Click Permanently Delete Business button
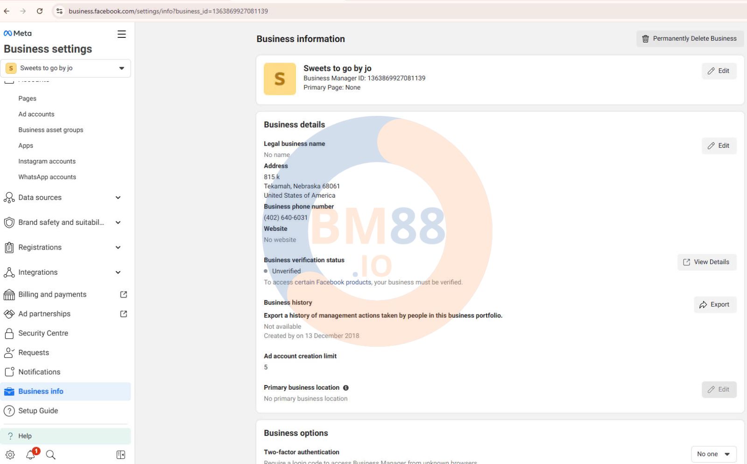 (x=690, y=39)
